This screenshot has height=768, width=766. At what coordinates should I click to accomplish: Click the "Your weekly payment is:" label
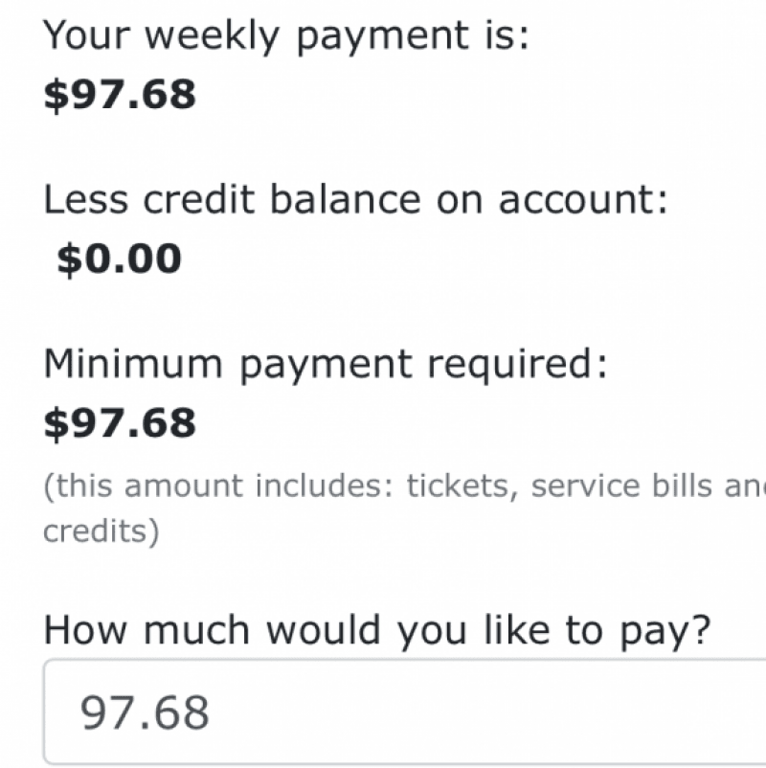(x=286, y=35)
